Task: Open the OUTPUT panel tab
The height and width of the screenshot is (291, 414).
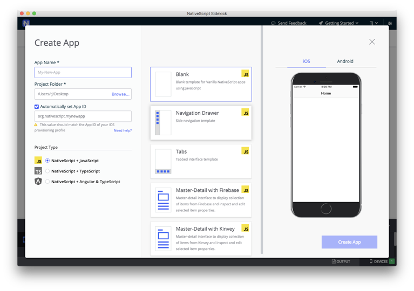Action: pos(341,261)
